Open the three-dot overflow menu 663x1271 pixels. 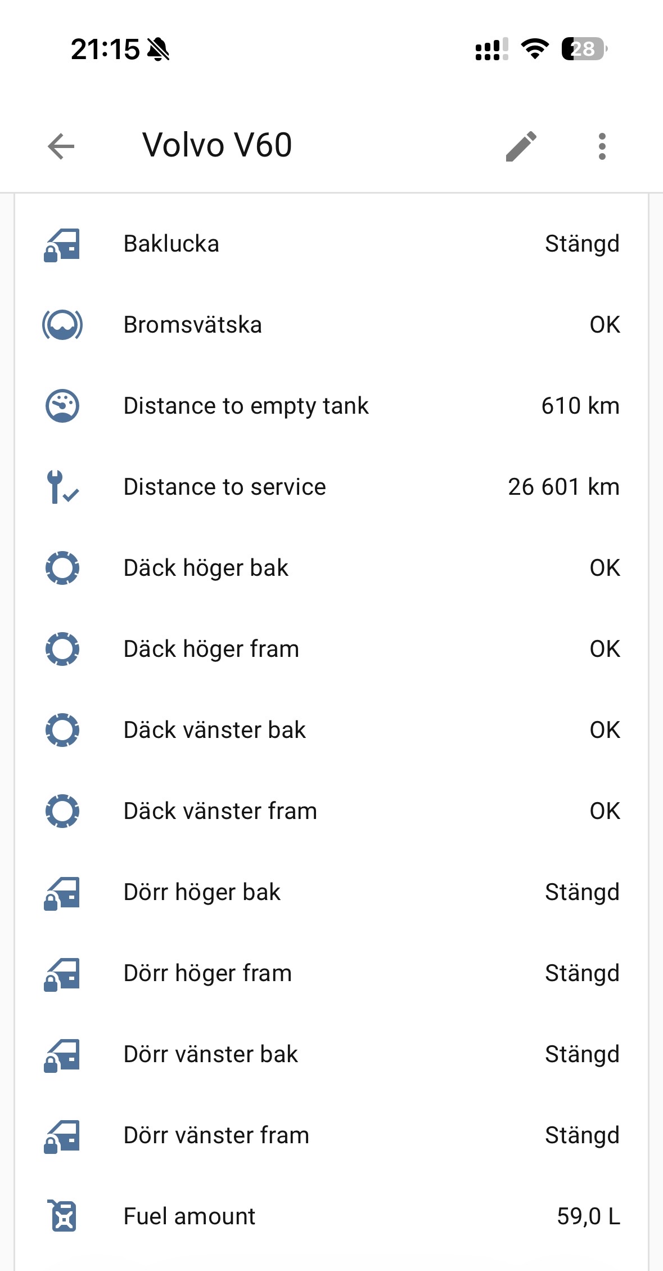pos(602,146)
